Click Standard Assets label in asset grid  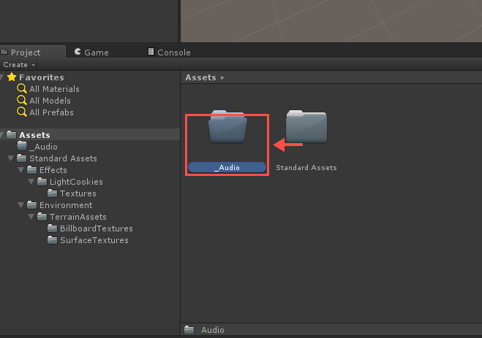[x=306, y=167]
